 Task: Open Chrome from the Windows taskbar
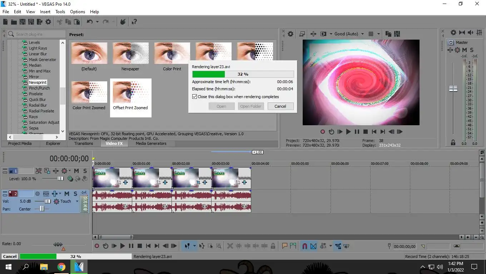[61, 267]
